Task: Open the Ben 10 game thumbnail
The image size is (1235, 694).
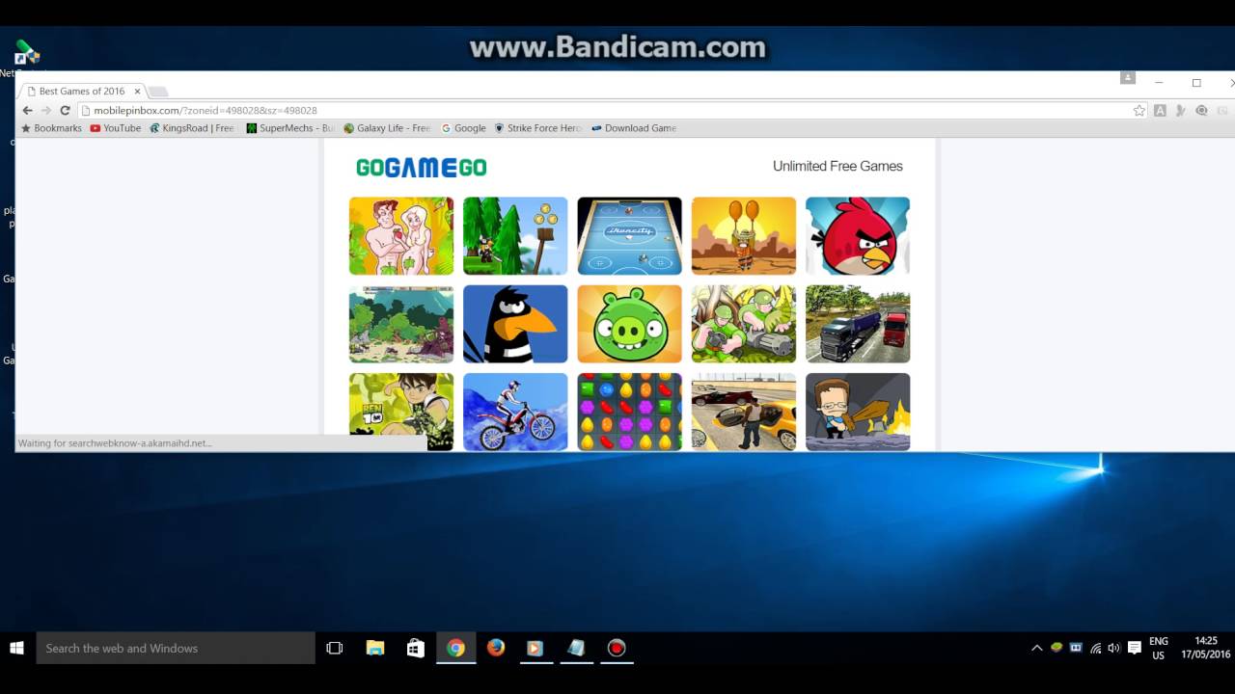Action: [401, 412]
